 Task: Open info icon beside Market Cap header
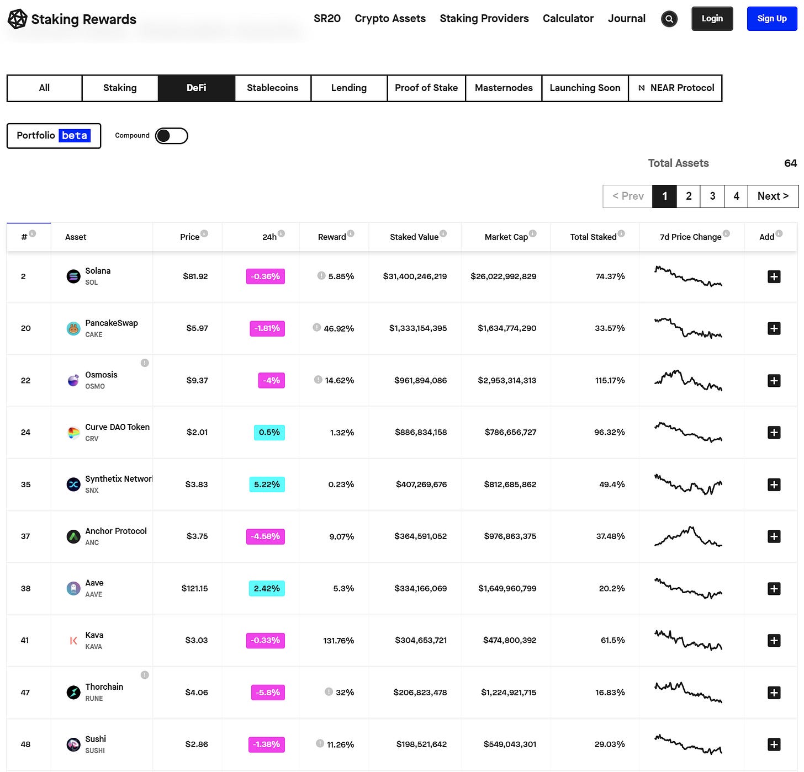tap(532, 233)
